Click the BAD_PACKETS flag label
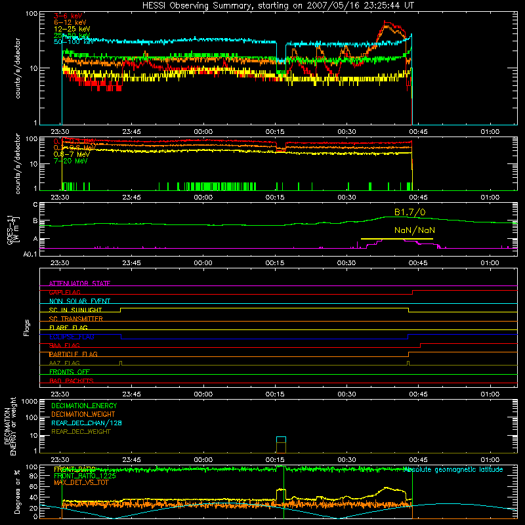525x525 pixels. tap(72, 381)
